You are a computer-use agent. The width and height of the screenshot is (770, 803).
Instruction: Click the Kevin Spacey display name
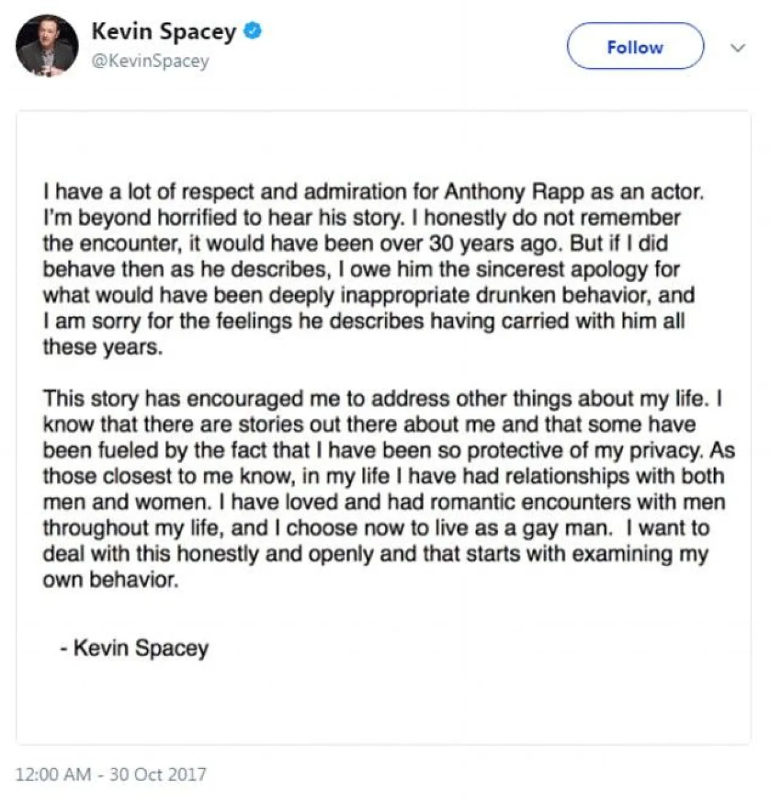click(x=164, y=31)
